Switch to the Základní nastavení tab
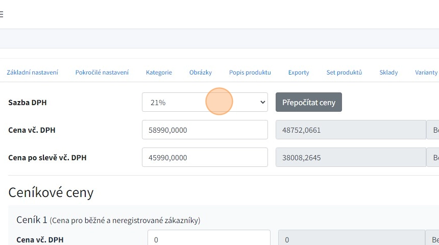Viewport: 439px width, 245px height. coord(32,72)
